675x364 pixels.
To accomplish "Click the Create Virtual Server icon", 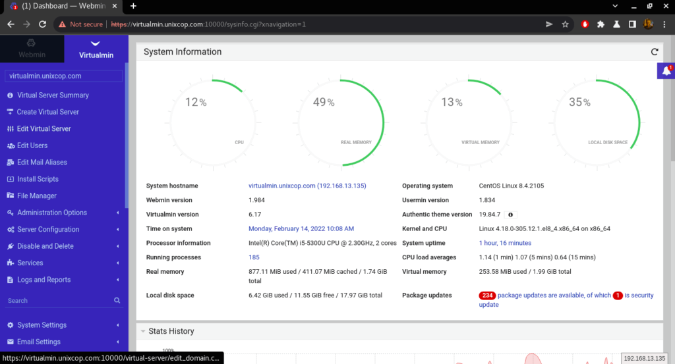I will pyautogui.click(x=10, y=112).
